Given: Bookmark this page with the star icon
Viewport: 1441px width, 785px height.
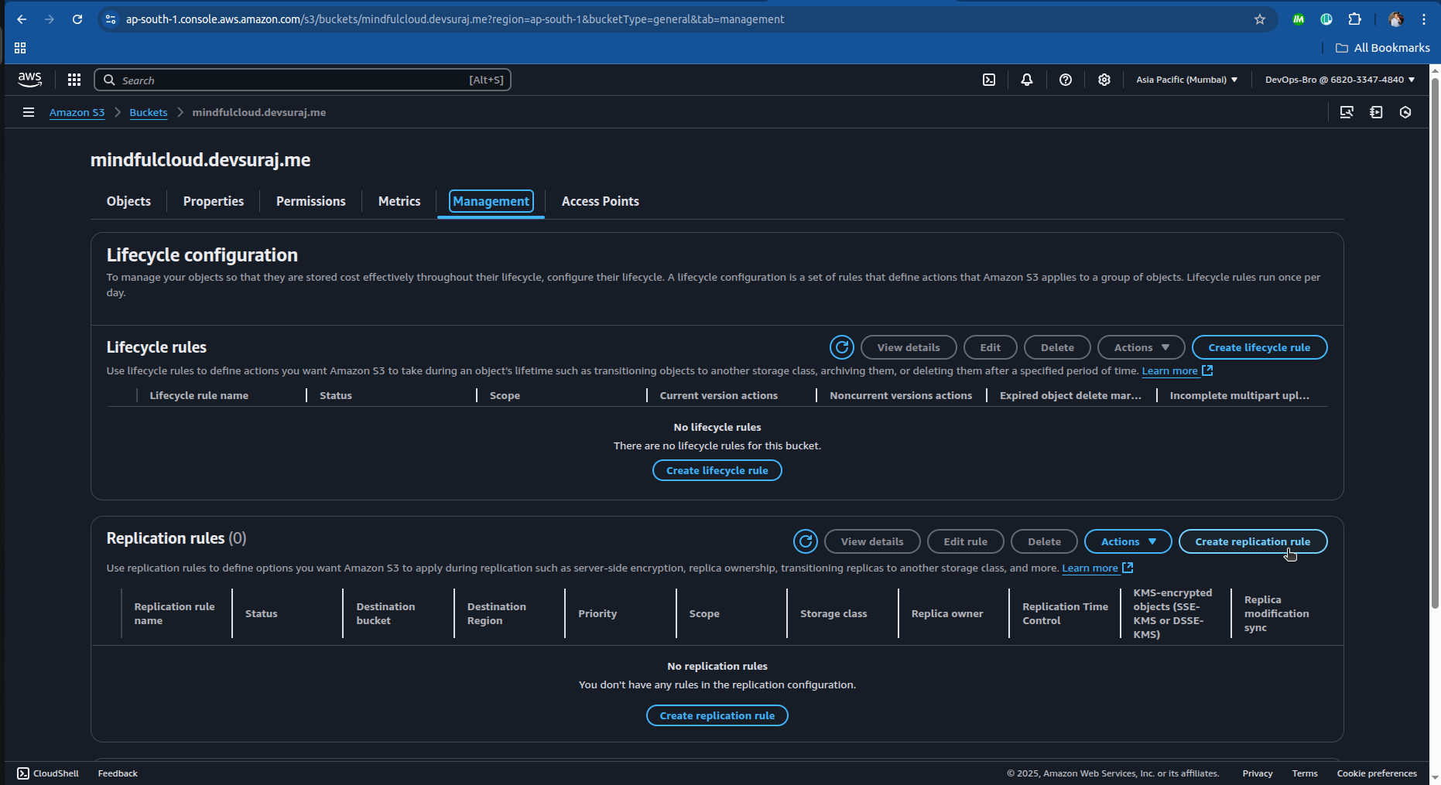Looking at the screenshot, I should (x=1260, y=19).
